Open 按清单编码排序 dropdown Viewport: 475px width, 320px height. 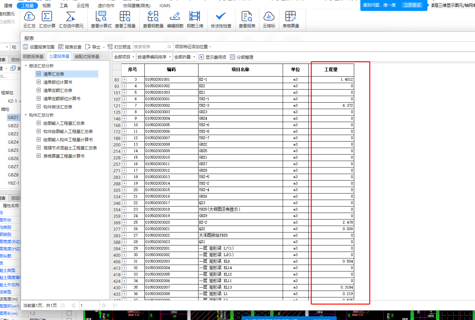[154, 57]
